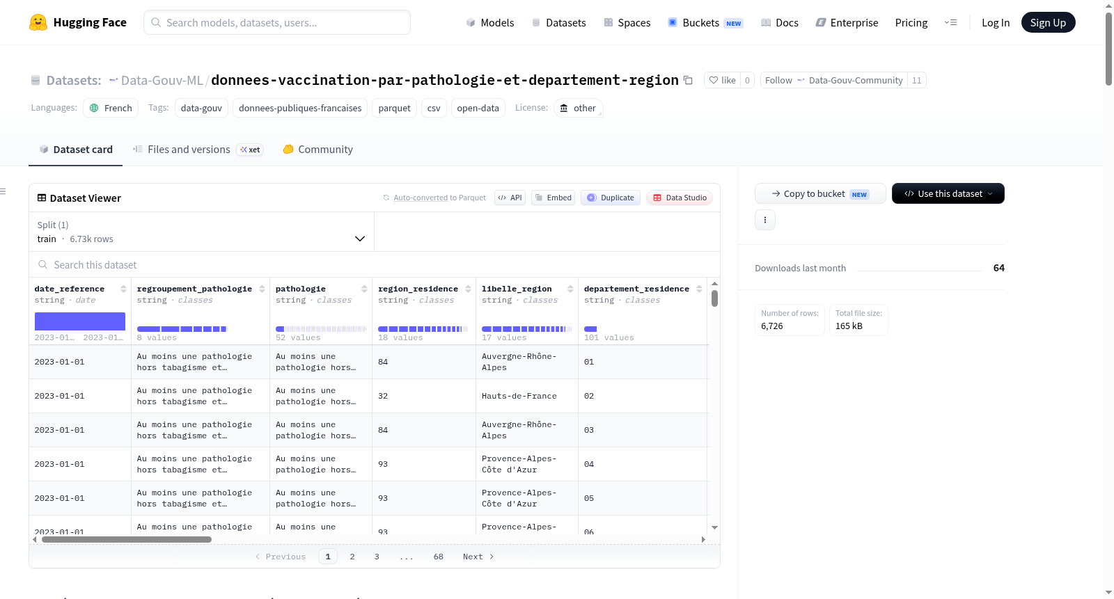Image resolution: width=1114 pixels, height=599 pixels.
Task: Open the extra navigation menu icon
Action: pyautogui.click(x=950, y=22)
